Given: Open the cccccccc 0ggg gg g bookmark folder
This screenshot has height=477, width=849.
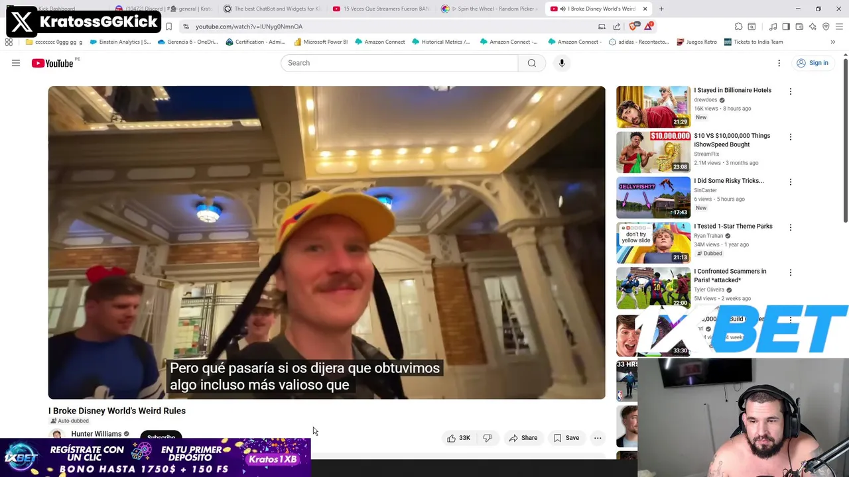Looking at the screenshot, I should (54, 42).
